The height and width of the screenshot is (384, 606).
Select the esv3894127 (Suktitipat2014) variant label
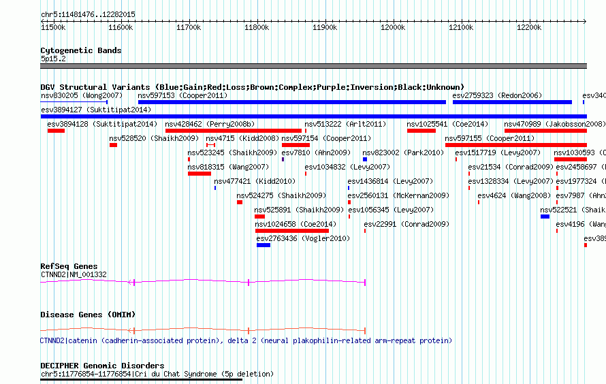coord(96,110)
